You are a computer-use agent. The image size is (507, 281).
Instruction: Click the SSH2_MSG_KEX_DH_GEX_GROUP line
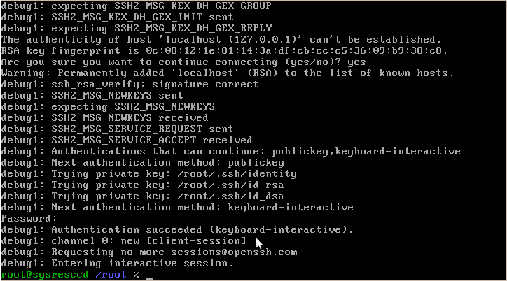click(136, 6)
